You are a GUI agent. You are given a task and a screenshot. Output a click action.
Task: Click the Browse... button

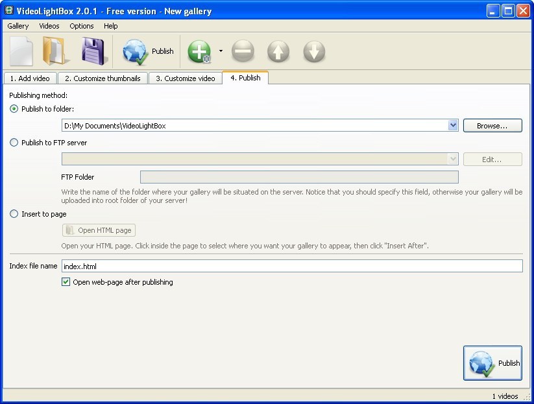coord(492,126)
